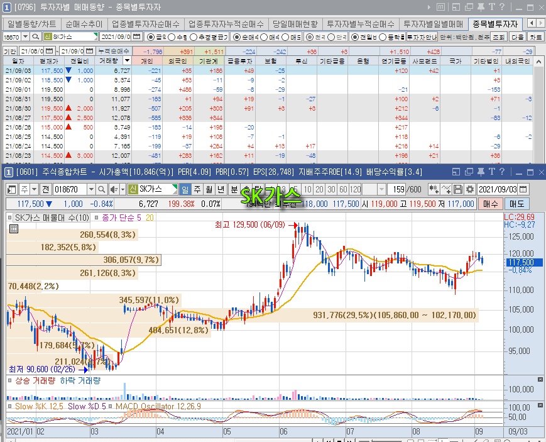Click the 조회 query button
Viewport: 546px width, 442px height.
[x=499, y=36]
